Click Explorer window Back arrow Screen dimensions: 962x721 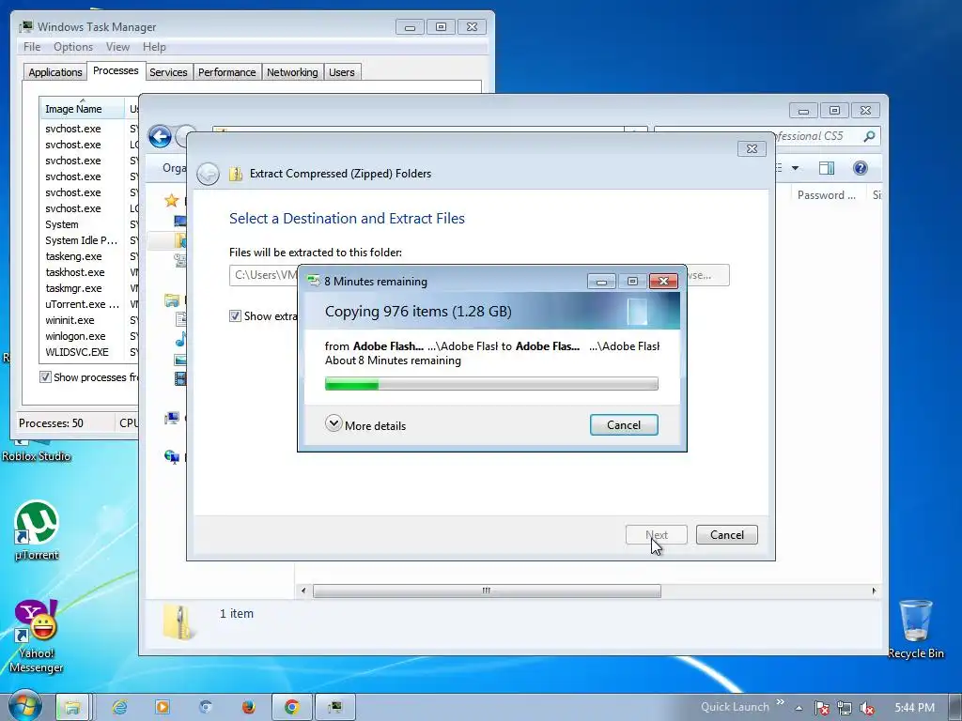click(x=160, y=136)
